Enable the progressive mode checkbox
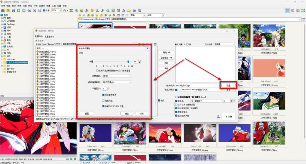The width and height of the screenshot is (306, 164). pyautogui.click(x=103, y=101)
